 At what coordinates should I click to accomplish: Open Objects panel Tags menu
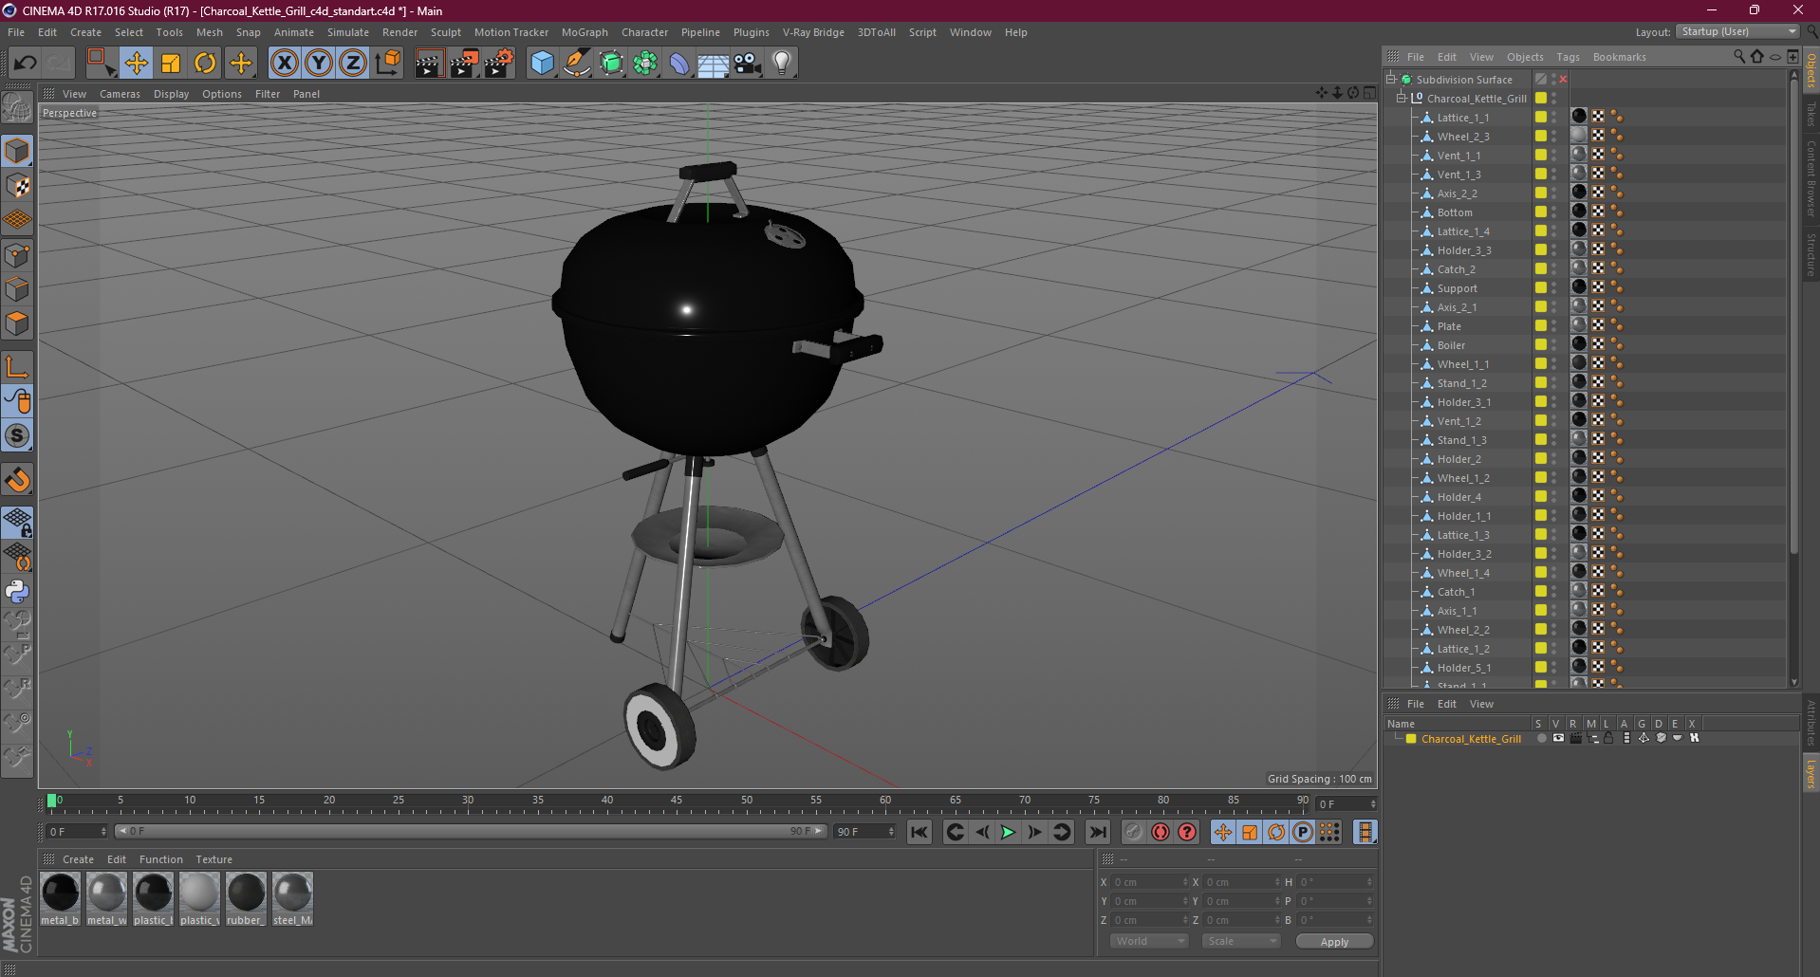(x=1568, y=57)
